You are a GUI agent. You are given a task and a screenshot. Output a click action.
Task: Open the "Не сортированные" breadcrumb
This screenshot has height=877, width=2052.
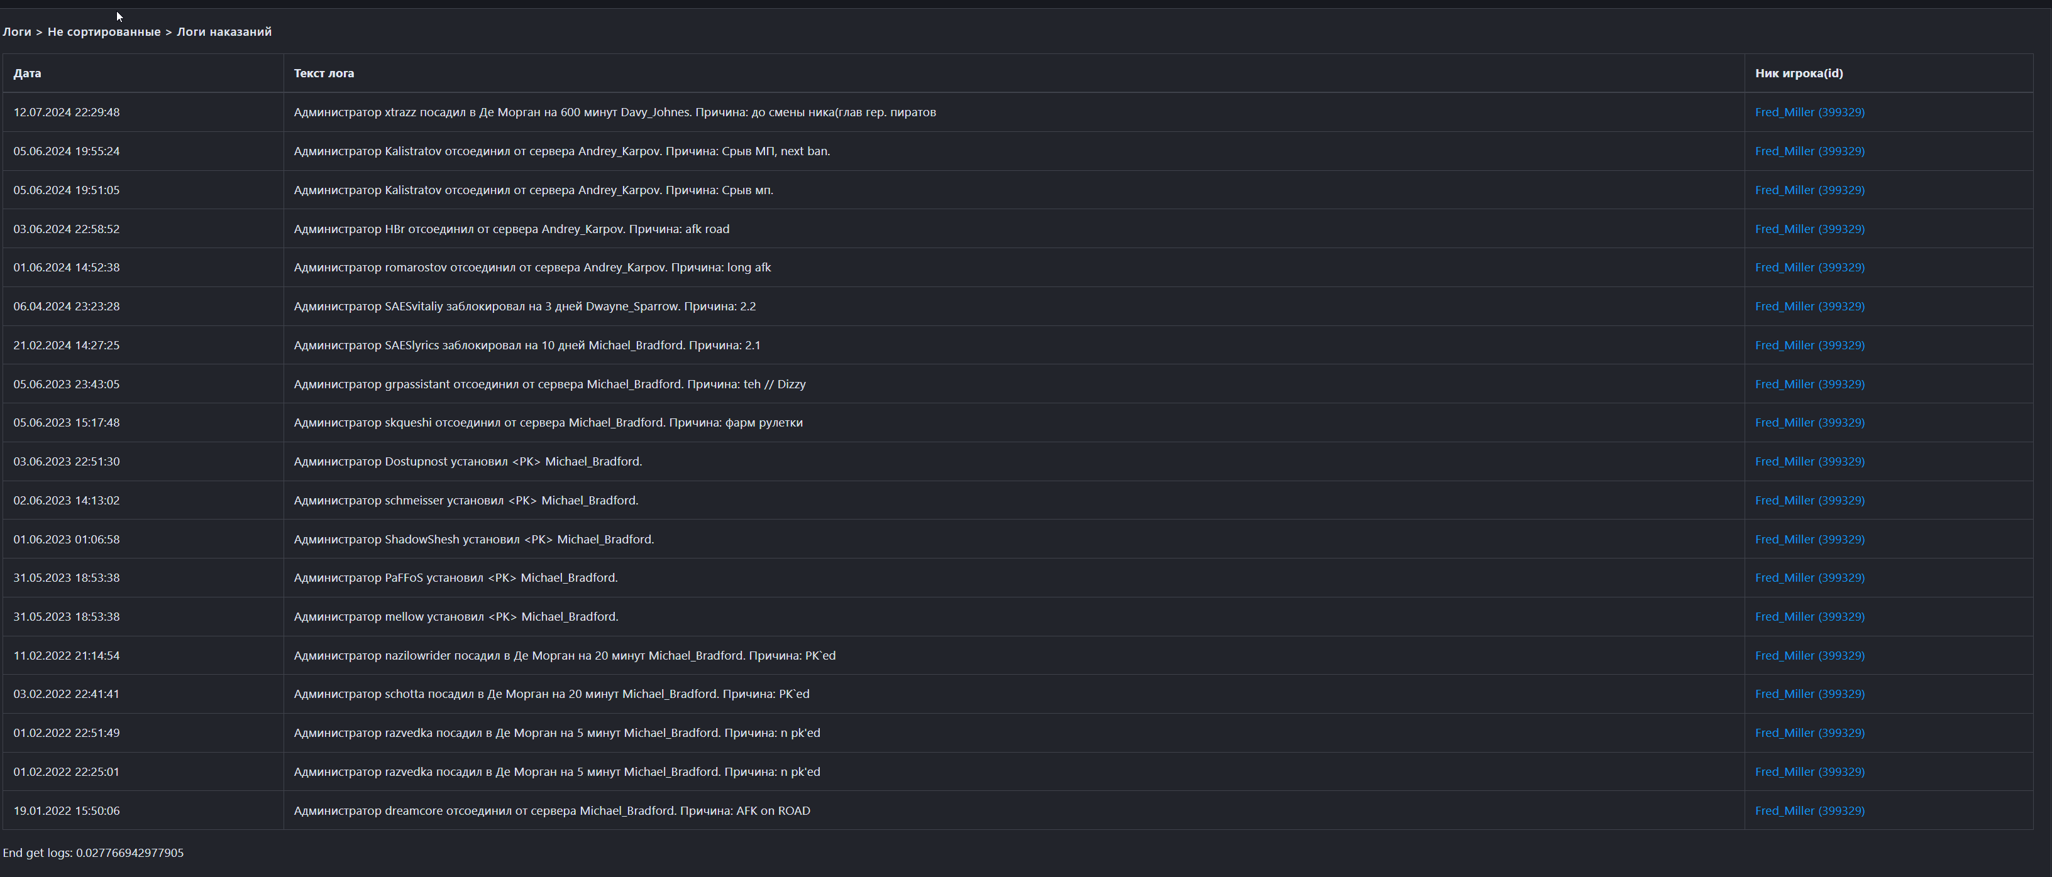[104, 32]
